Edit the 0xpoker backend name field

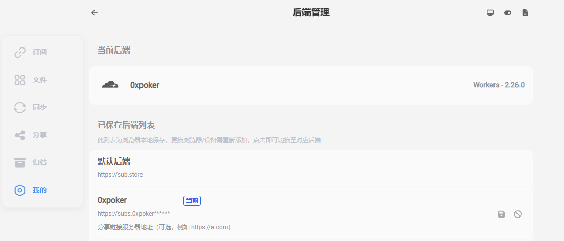pyautogui.click(x=138, y=200)
